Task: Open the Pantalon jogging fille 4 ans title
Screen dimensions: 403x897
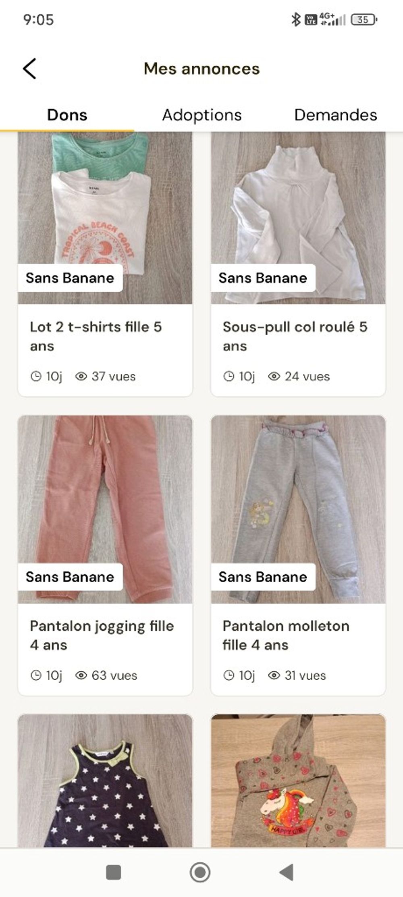Action: (102, 635)
